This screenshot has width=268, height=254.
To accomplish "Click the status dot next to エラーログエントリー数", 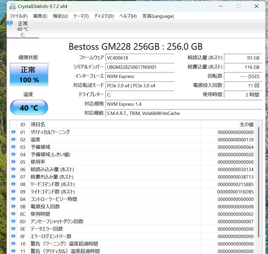I will pos(13,236).
